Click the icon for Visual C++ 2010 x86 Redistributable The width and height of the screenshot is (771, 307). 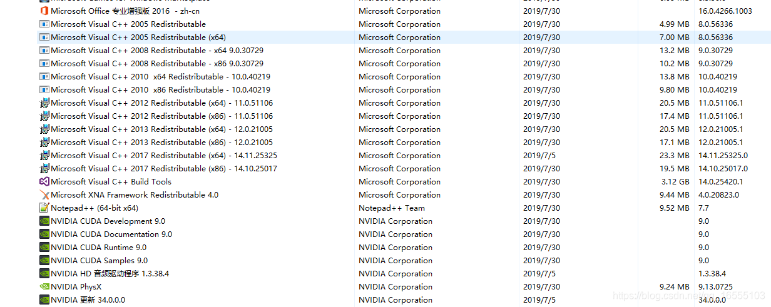pos(44,90)
